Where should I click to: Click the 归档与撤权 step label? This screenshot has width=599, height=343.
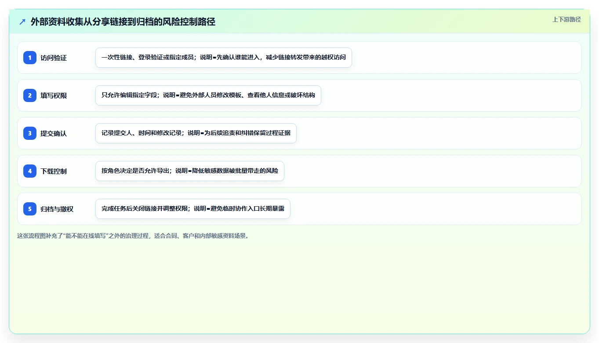(57, 209)
